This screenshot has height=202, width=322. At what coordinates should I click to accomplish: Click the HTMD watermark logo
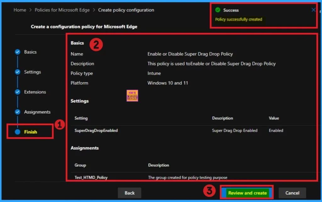click(x=132, y=96)
